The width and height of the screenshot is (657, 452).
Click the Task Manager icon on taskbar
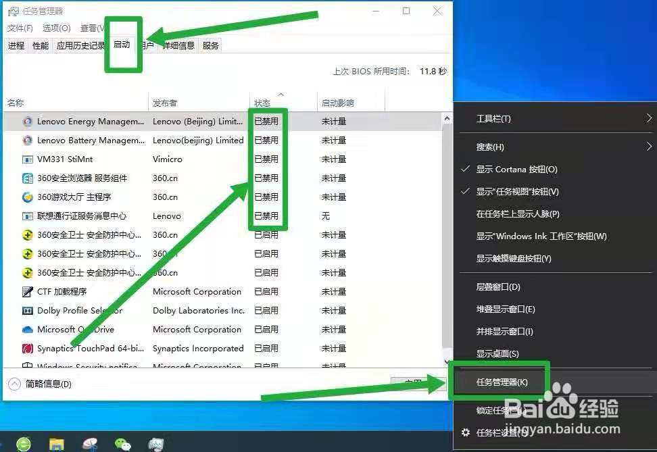coord(156,444)
